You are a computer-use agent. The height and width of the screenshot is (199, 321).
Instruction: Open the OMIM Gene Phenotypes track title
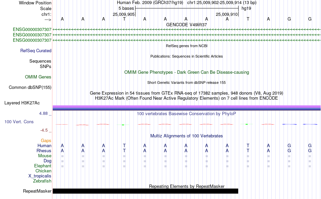coord(187,72)
